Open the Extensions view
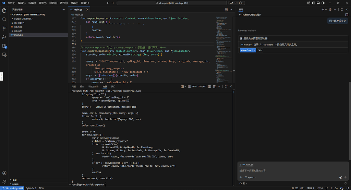Viewport: 351px width, 190px height. (x=4, y=46)
